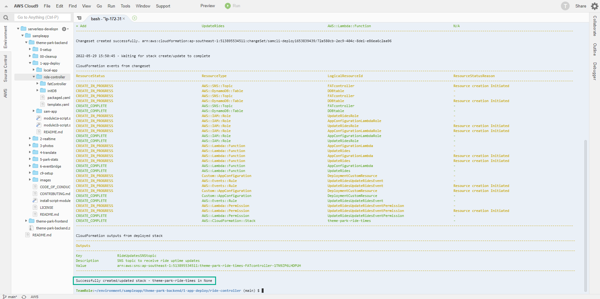Viewport: 600px width, 299px height.
Task: Open the tab list pane icon
Action: (x=79, y=18)
